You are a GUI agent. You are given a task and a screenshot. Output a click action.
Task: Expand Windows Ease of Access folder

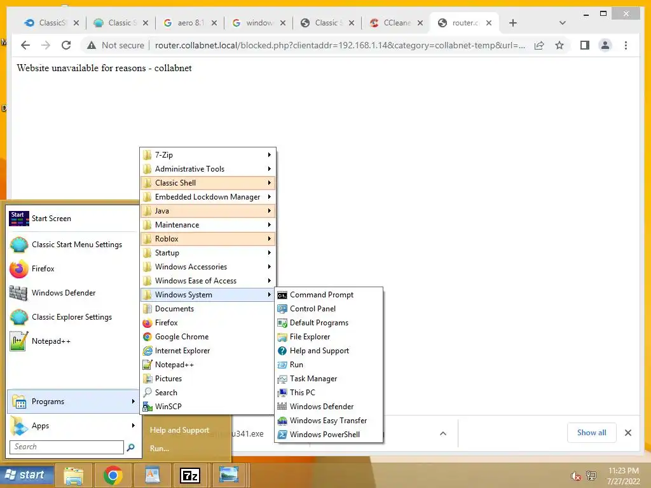tap(208, 280)
